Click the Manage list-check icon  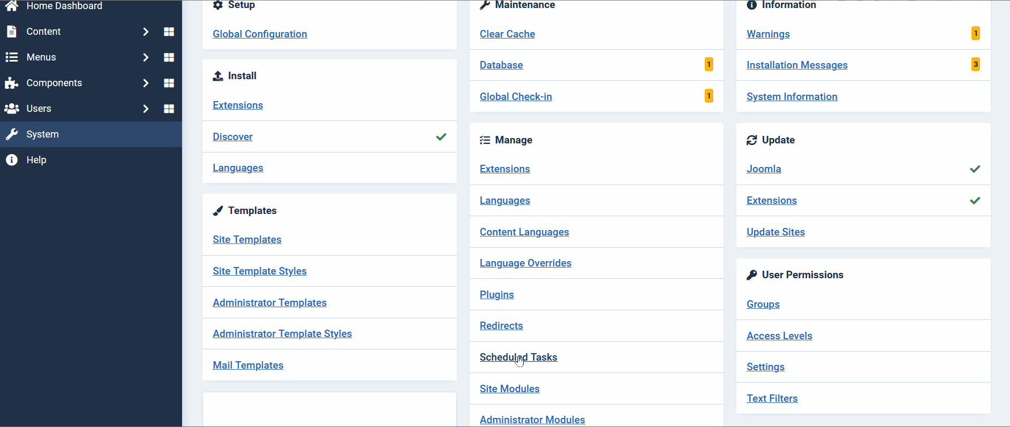(x=485, y=140)
